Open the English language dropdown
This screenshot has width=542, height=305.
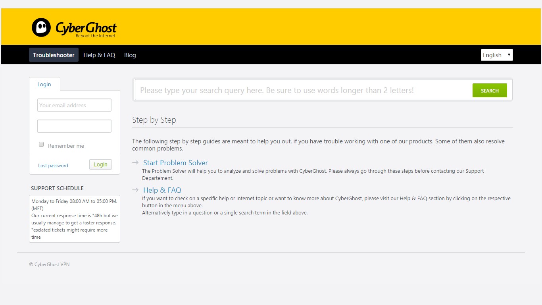[x=496, y=55]
